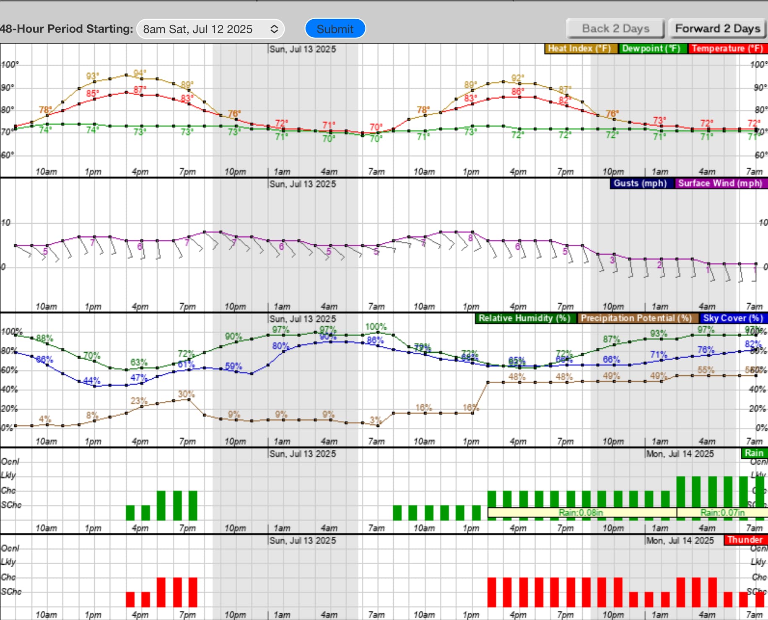Viewport: 768px width, 620px height.
Task: Click the 100% relative humidity label at 7am
Action: pyautogui.click(x=376, y=326)
